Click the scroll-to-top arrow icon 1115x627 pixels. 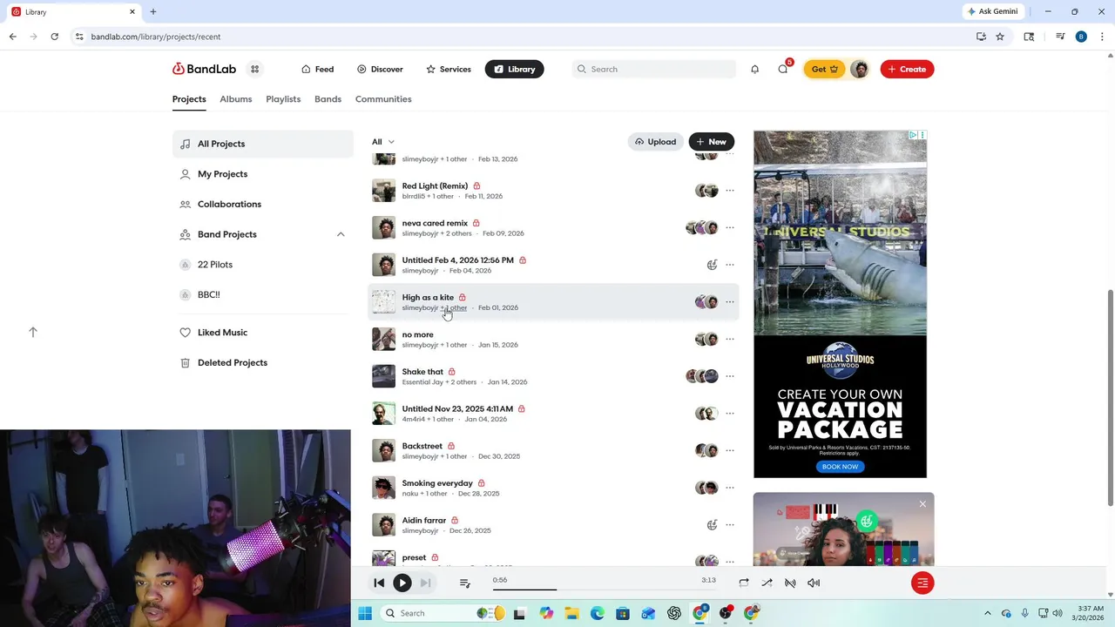tap(33, 332)
